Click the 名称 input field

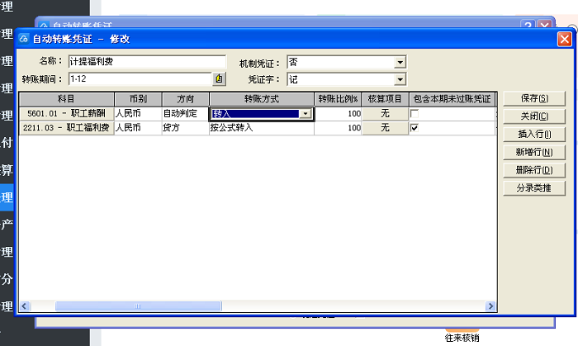click(x=147, y=62)
